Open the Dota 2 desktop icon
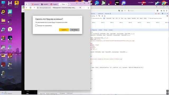This screenshot has width=169, height=95. 3,65
